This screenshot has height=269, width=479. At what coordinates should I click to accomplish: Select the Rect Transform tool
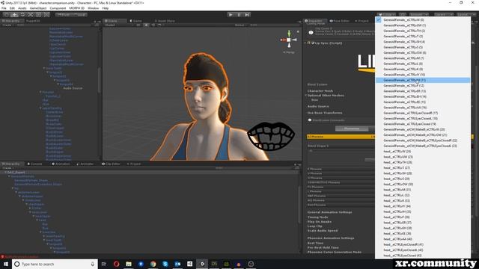(x=38, y=15)
